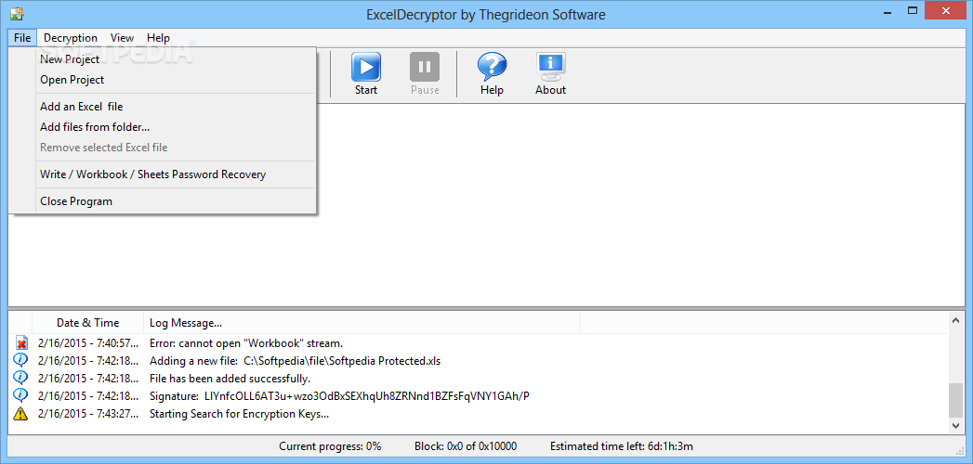Click Estimated time left status text
This screenshot has height=464, width=973.
[x=621, y=446]
